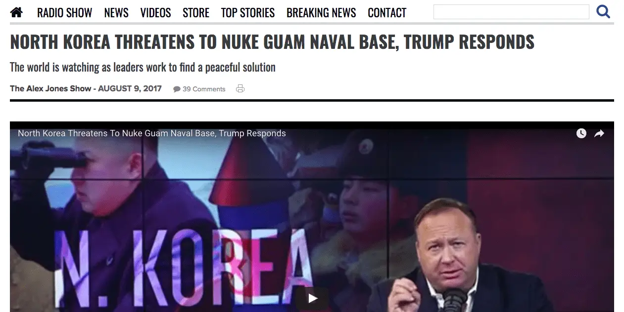Open Top Stories from the nav bar
This screenshot has width=624, height=312.
[248, 13]
